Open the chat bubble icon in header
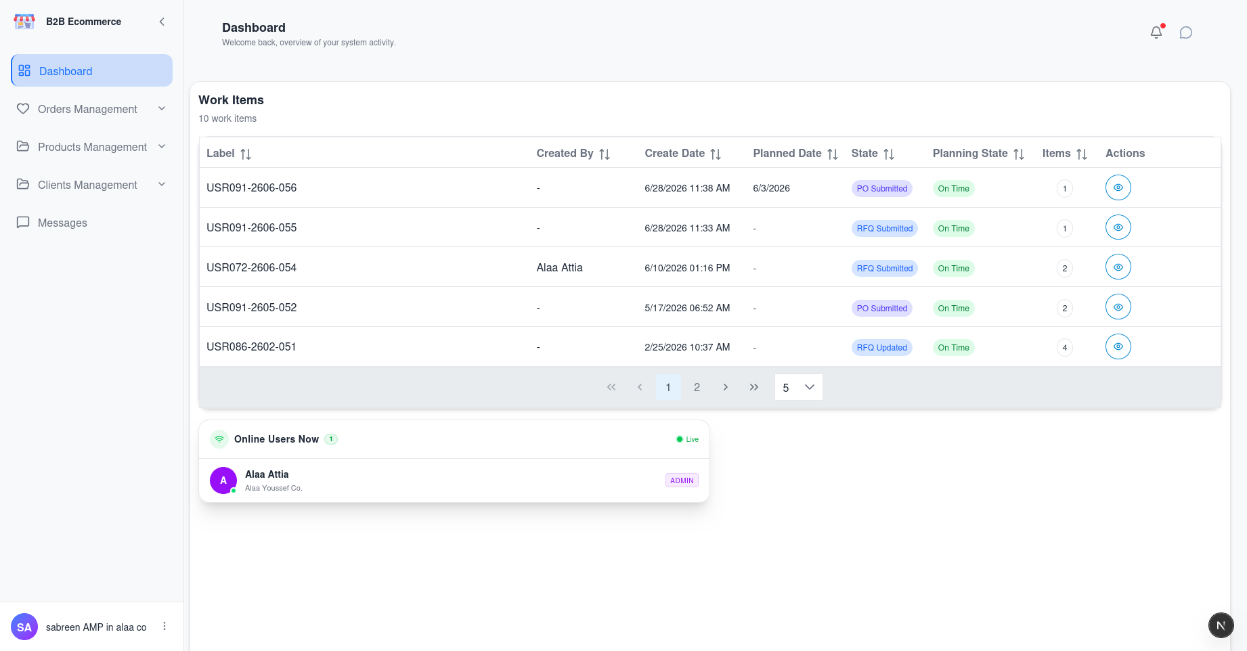 pos(1186,32)
